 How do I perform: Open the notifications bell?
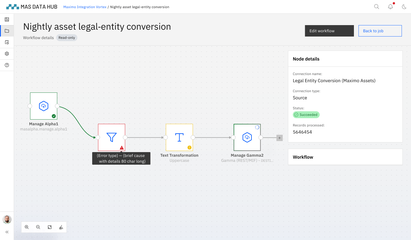[x=390, y=7]
